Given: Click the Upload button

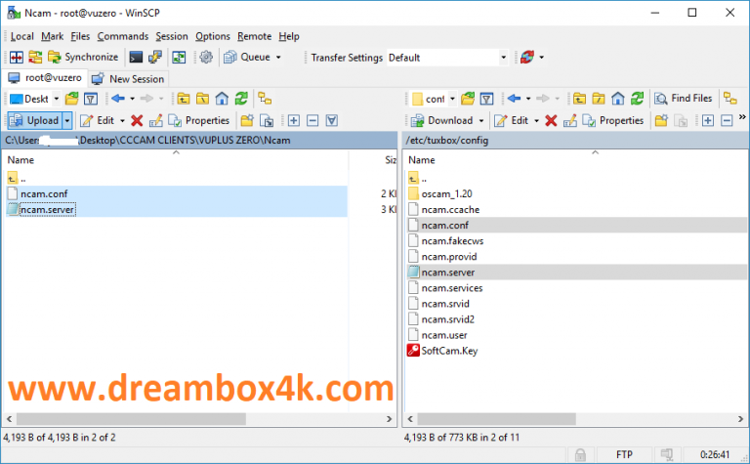Looking at the screenshot, I should tap(34, 120).
